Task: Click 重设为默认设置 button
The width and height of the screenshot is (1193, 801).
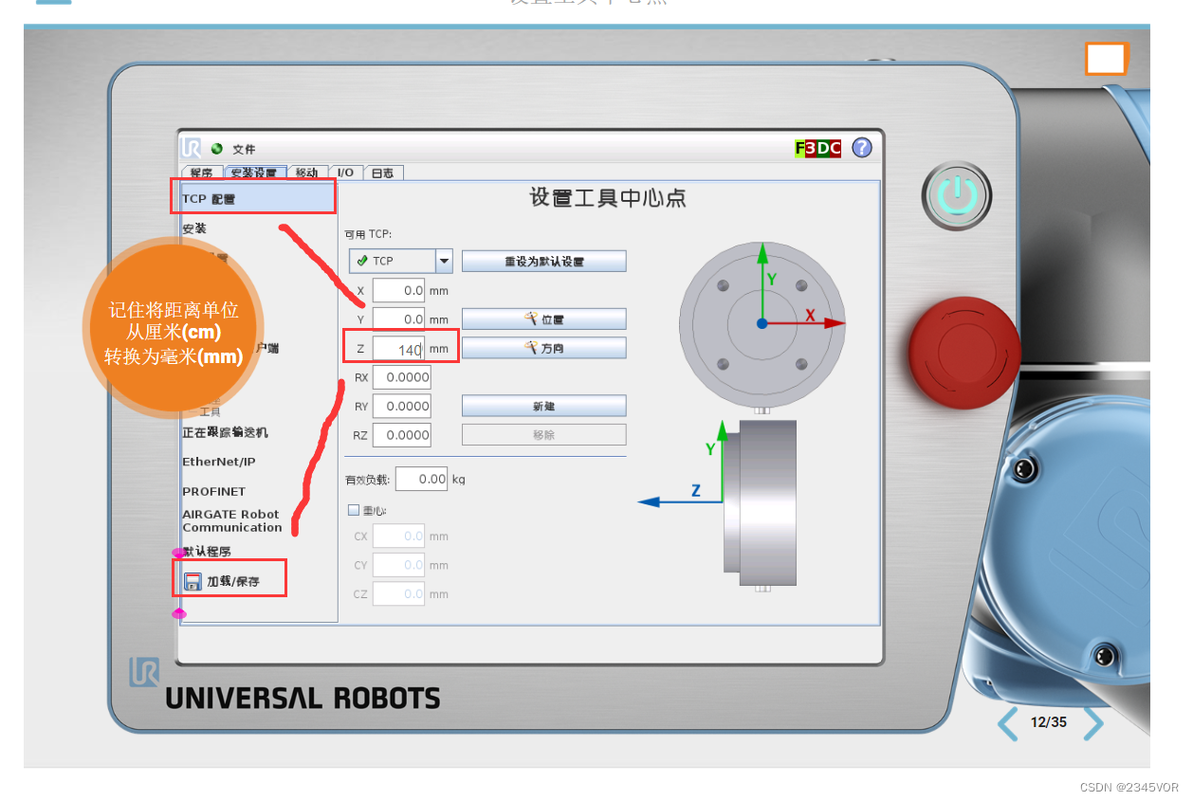Action: pyautogui.click(x=544, y=262)
